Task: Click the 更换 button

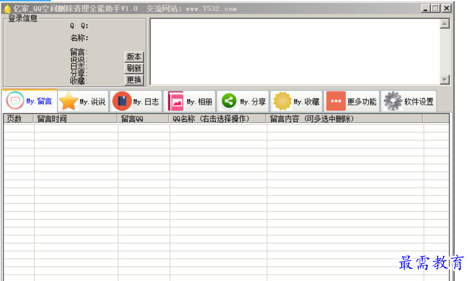Action: coord(134,80)
